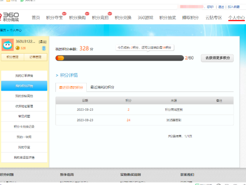
Task: Click the 360 积分商城 logo
Action: (x=9, y=17)
